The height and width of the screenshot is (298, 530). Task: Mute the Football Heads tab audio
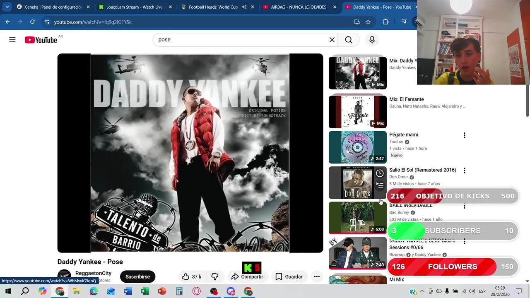[244, 7]
